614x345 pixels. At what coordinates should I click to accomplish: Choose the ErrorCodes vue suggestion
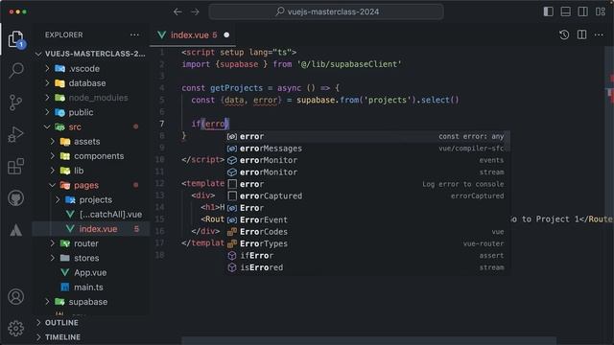pos(367,232)
